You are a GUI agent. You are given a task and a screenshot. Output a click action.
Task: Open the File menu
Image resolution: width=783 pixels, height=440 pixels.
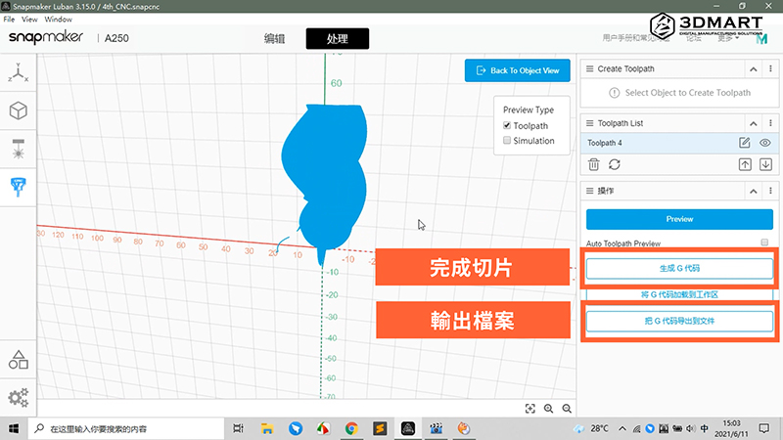click(10, 19)
